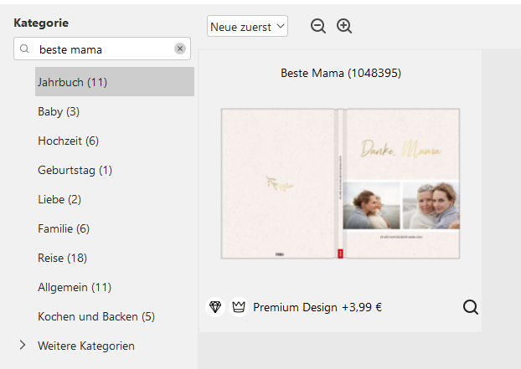The image size is (521, 369).
Task: Pick the Familie (6) category
Action: [64, 228]
